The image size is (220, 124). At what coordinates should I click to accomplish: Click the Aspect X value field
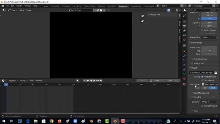(209, 23)
